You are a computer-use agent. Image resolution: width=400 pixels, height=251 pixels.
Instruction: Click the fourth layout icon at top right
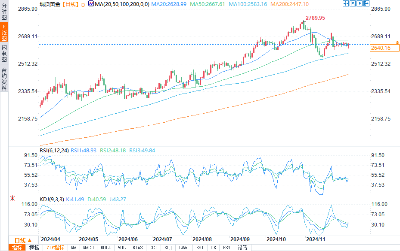point(366,3)
